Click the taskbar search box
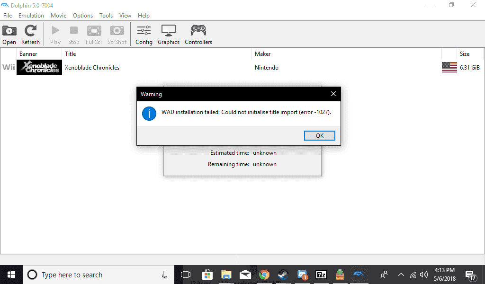Screen dimensions: 485x284 click(99, 275)
